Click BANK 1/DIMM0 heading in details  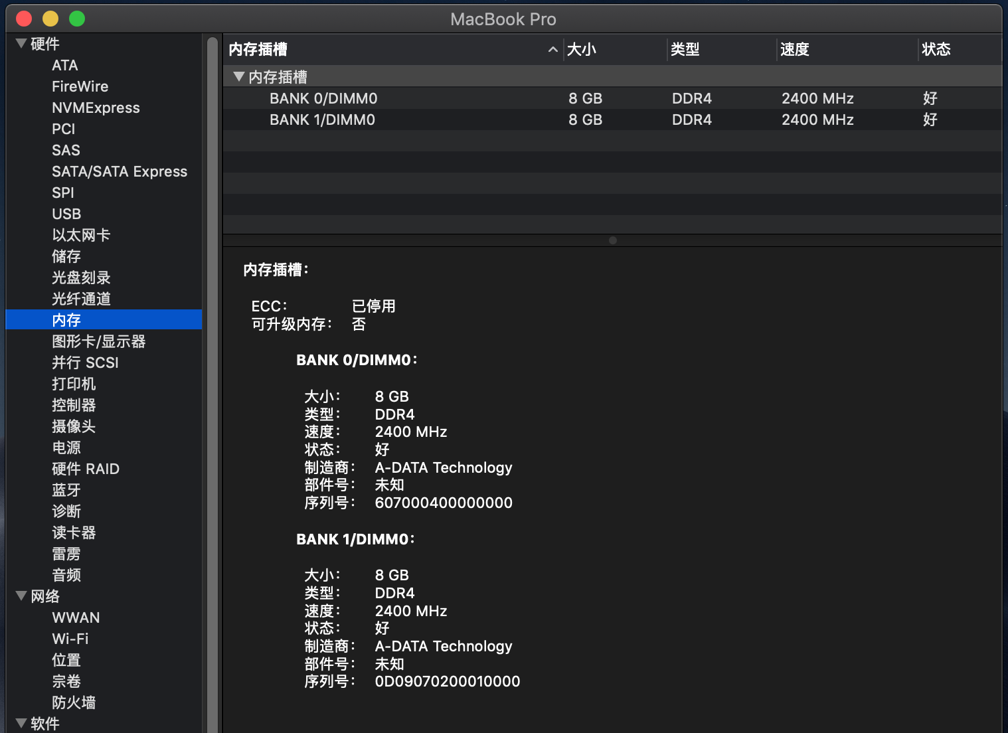pos(355,539)
